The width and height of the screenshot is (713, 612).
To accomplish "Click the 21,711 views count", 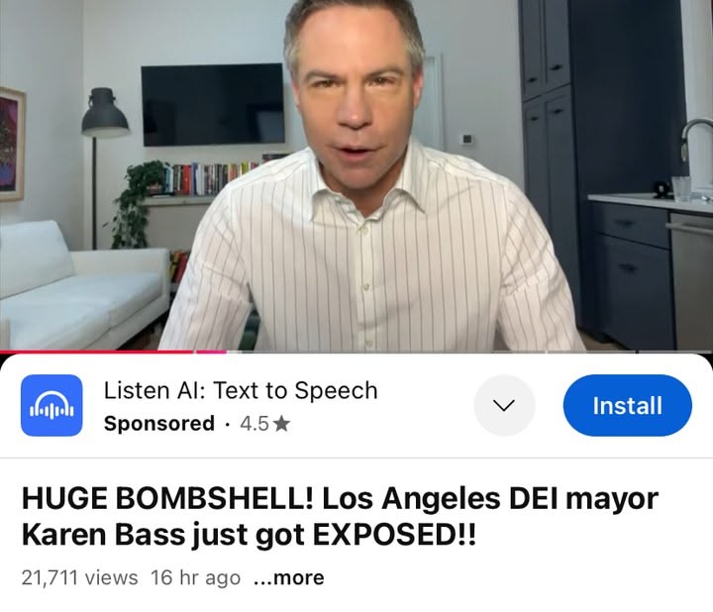I will tap(79, 578).
